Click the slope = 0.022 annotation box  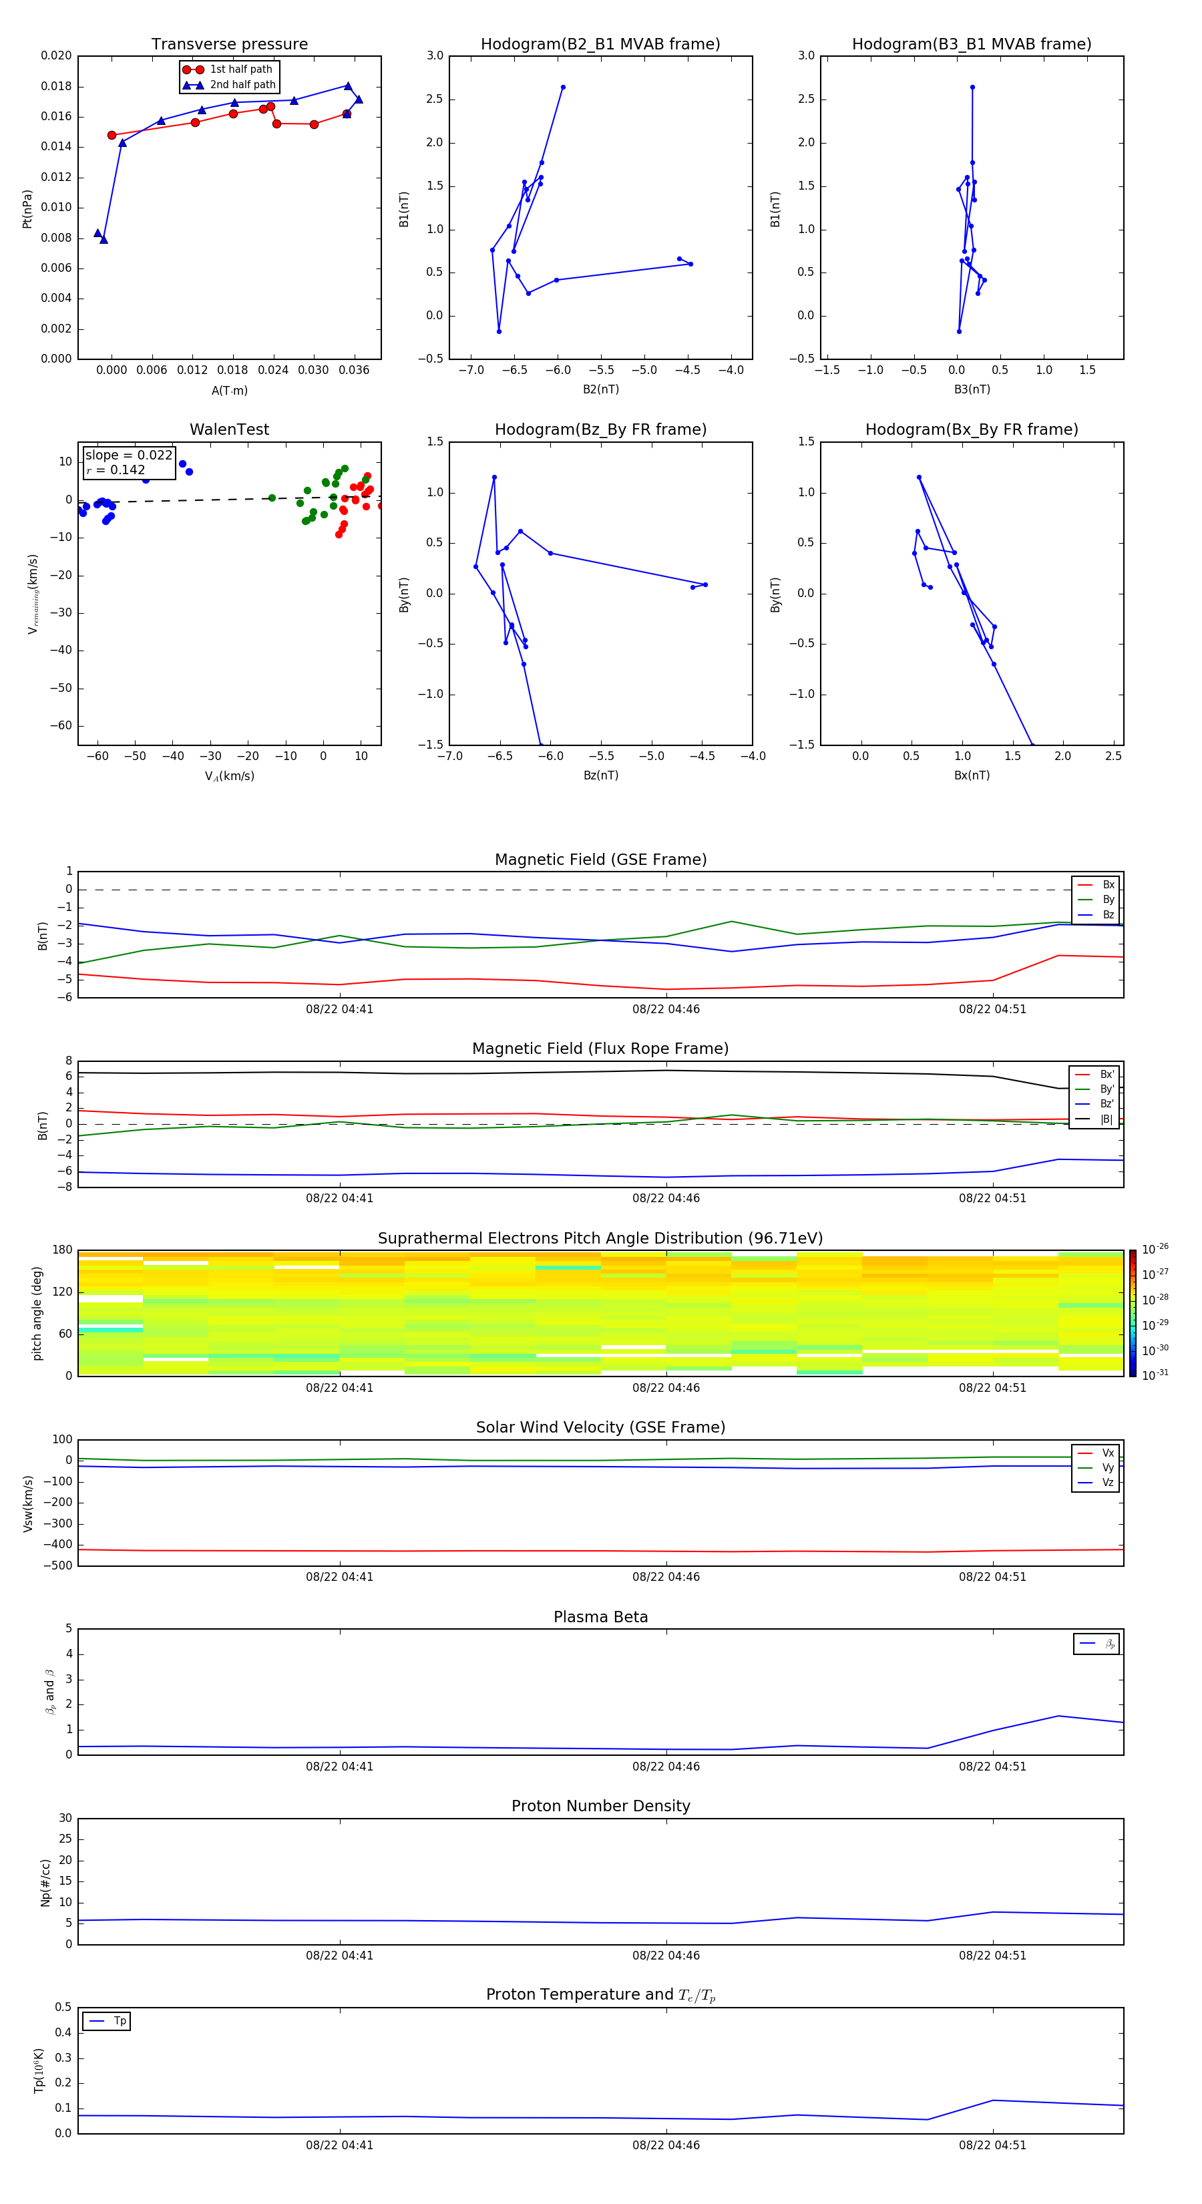tap(128, 462)
